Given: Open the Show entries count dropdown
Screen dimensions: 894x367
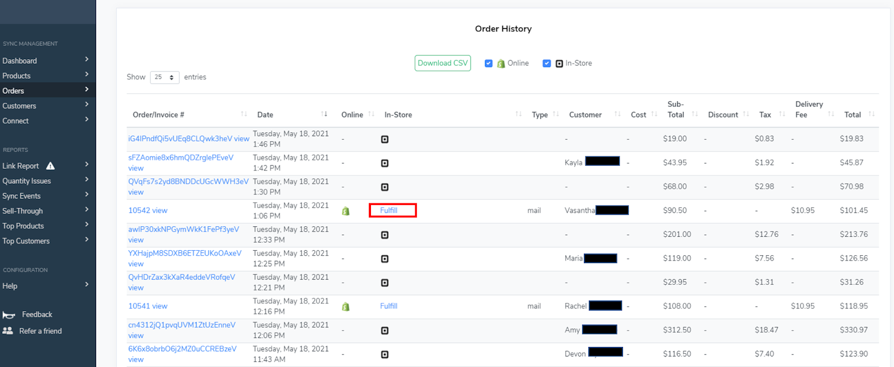Looking at the screenshot, I should (164, 77).
